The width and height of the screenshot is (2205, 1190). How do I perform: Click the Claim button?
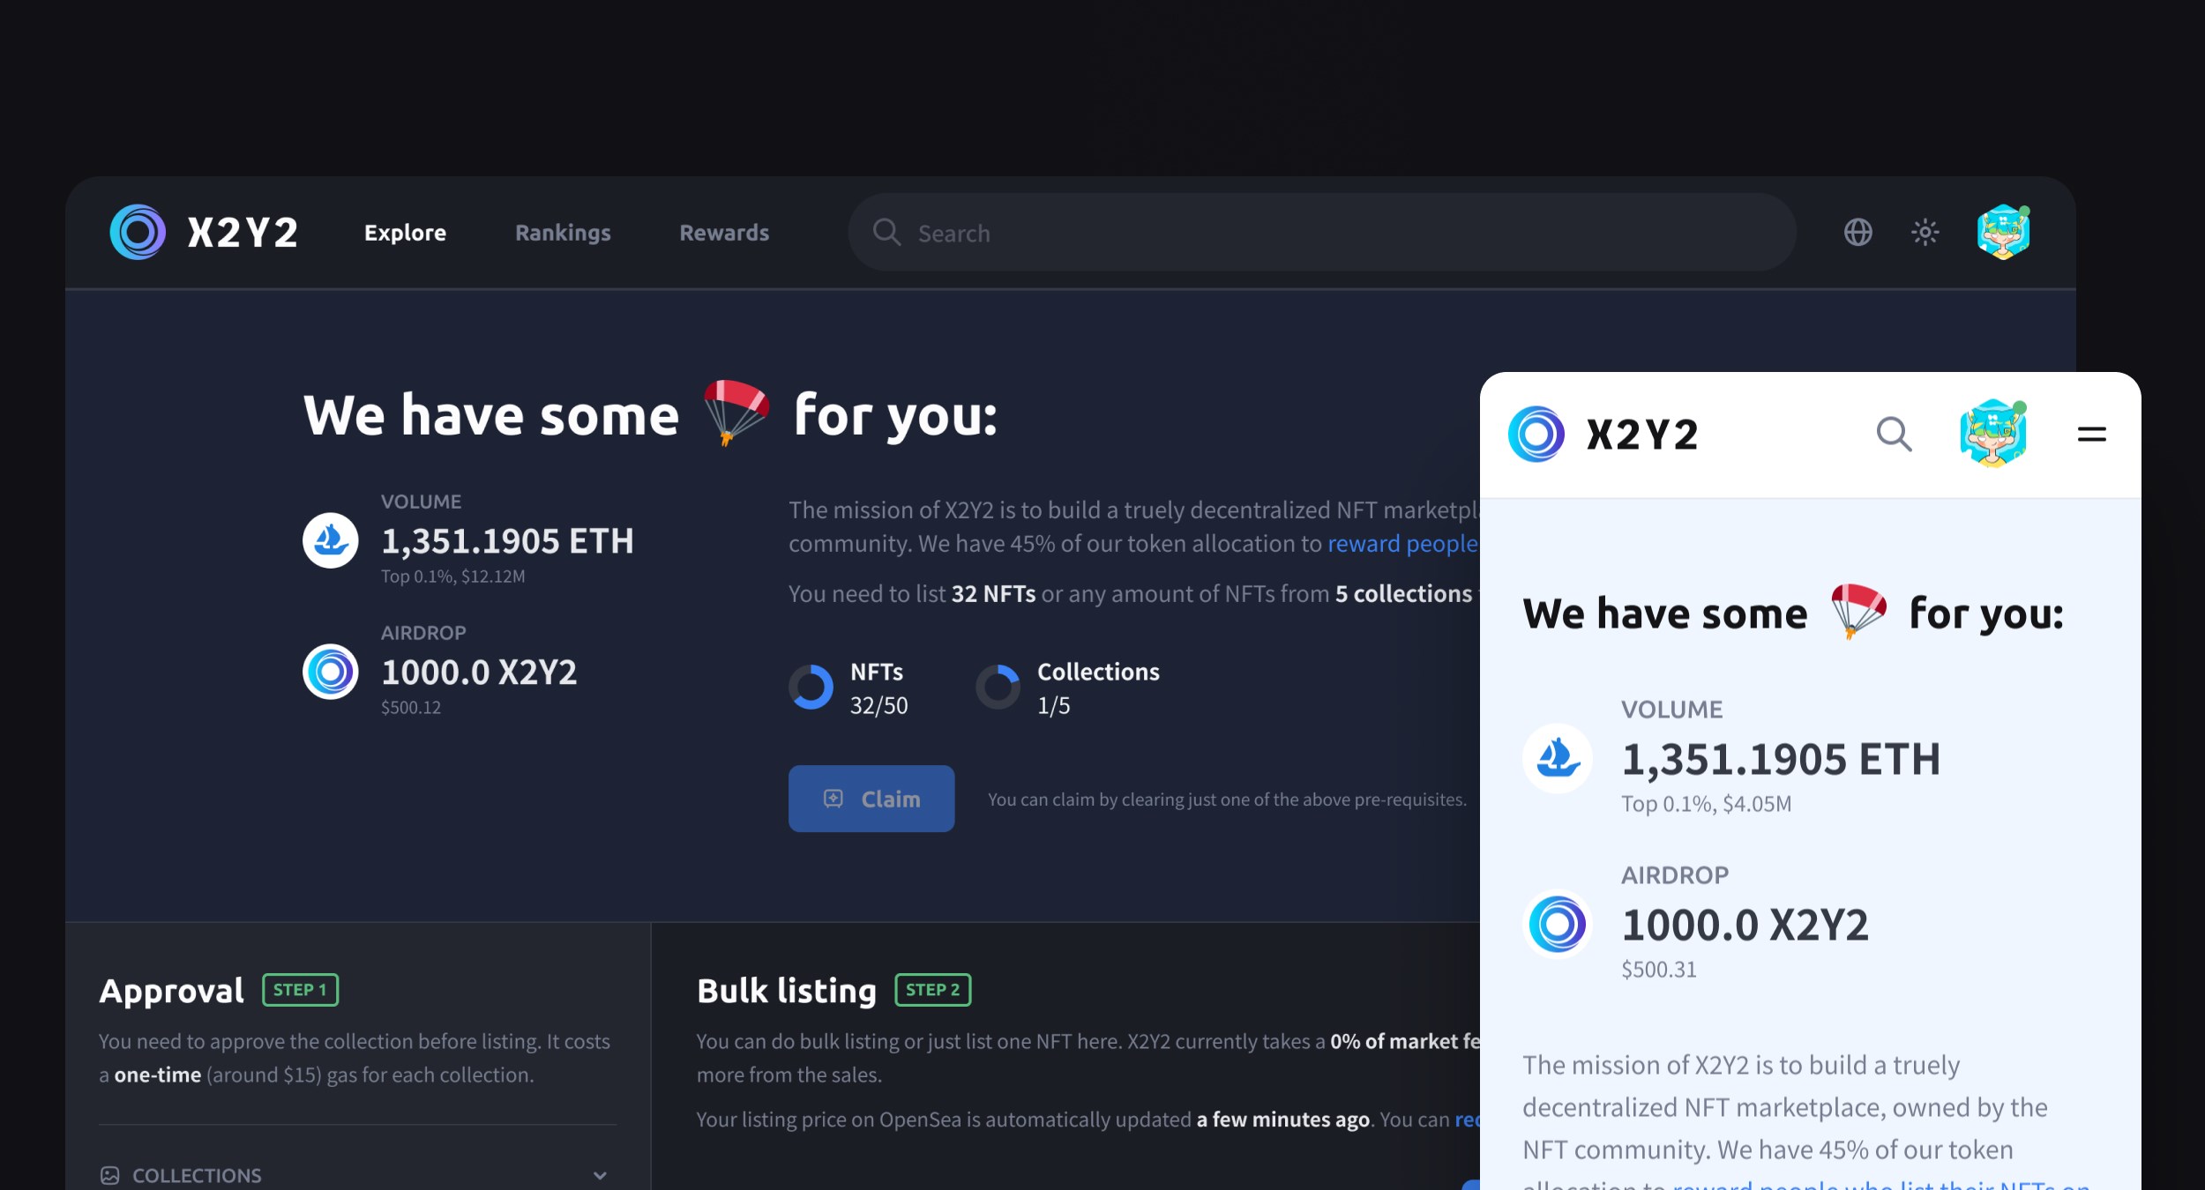click(871, 799)
